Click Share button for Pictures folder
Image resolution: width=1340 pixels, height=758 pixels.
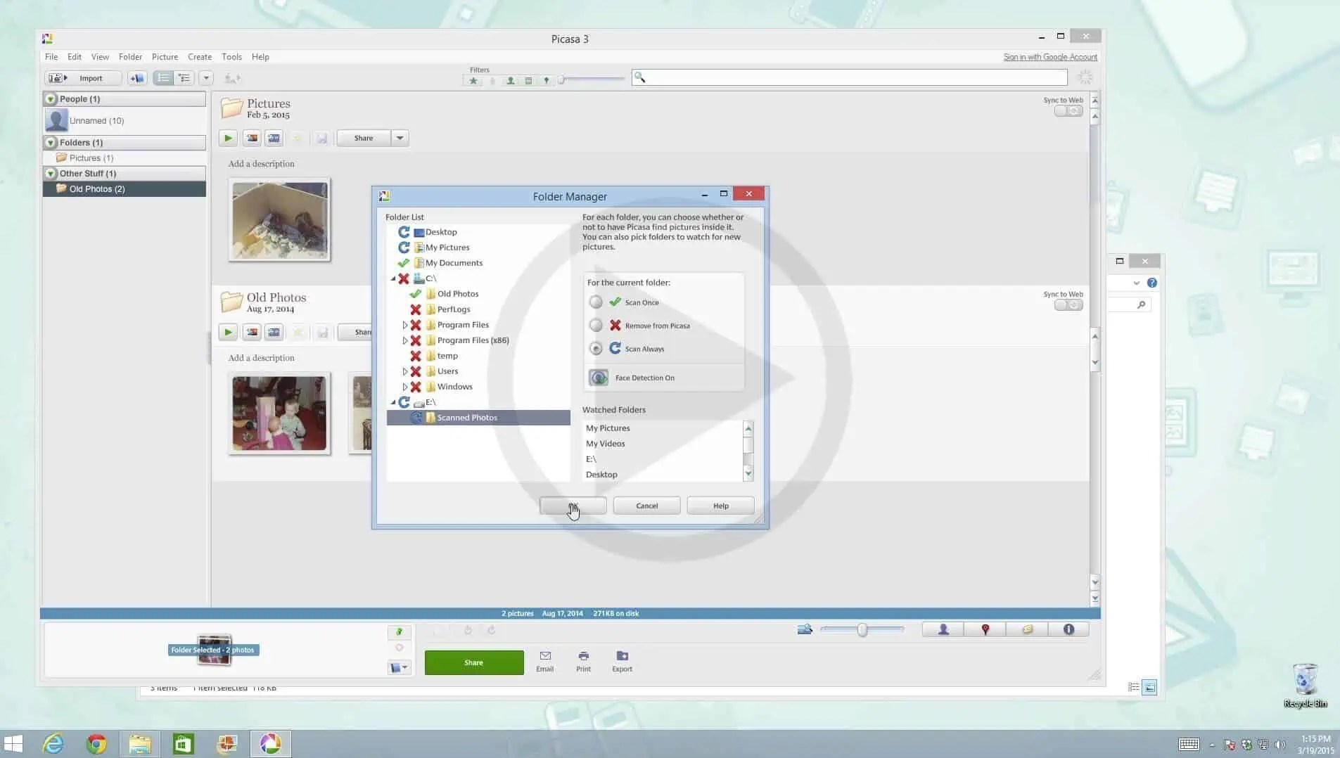pyautogui.click(x=364, y=139)
